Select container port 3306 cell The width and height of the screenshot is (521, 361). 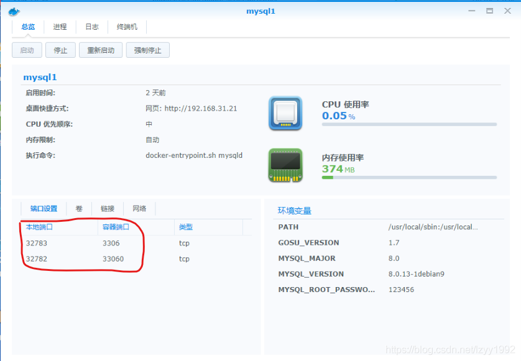coord(111,243)
